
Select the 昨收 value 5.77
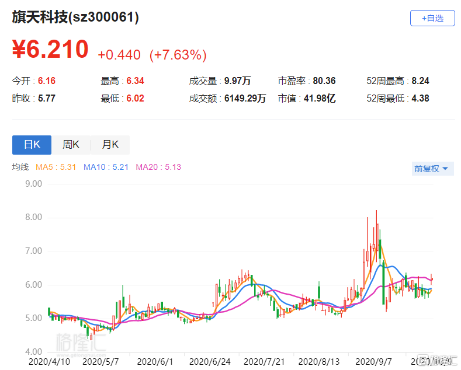pos(47,99)
